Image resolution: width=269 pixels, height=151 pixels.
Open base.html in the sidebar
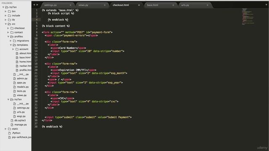[x=25, y=57]
